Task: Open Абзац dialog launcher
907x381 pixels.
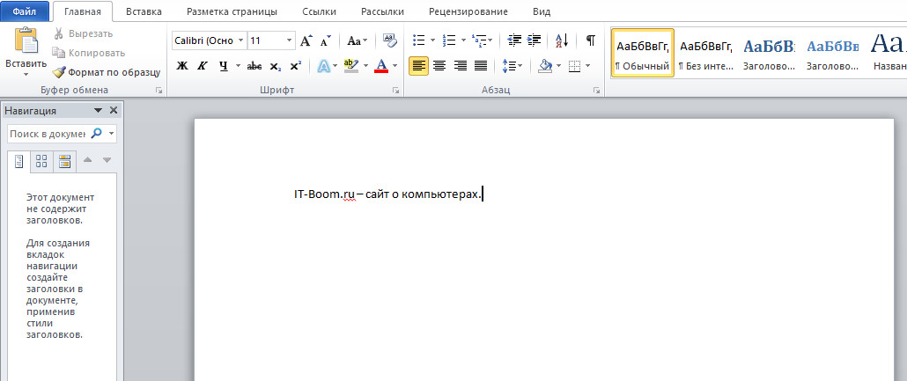Action: [596, 91]
